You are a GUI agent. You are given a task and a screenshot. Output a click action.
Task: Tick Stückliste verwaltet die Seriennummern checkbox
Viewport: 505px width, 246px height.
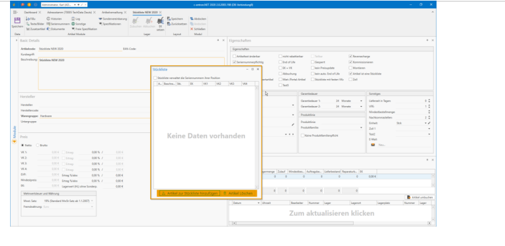155,78
